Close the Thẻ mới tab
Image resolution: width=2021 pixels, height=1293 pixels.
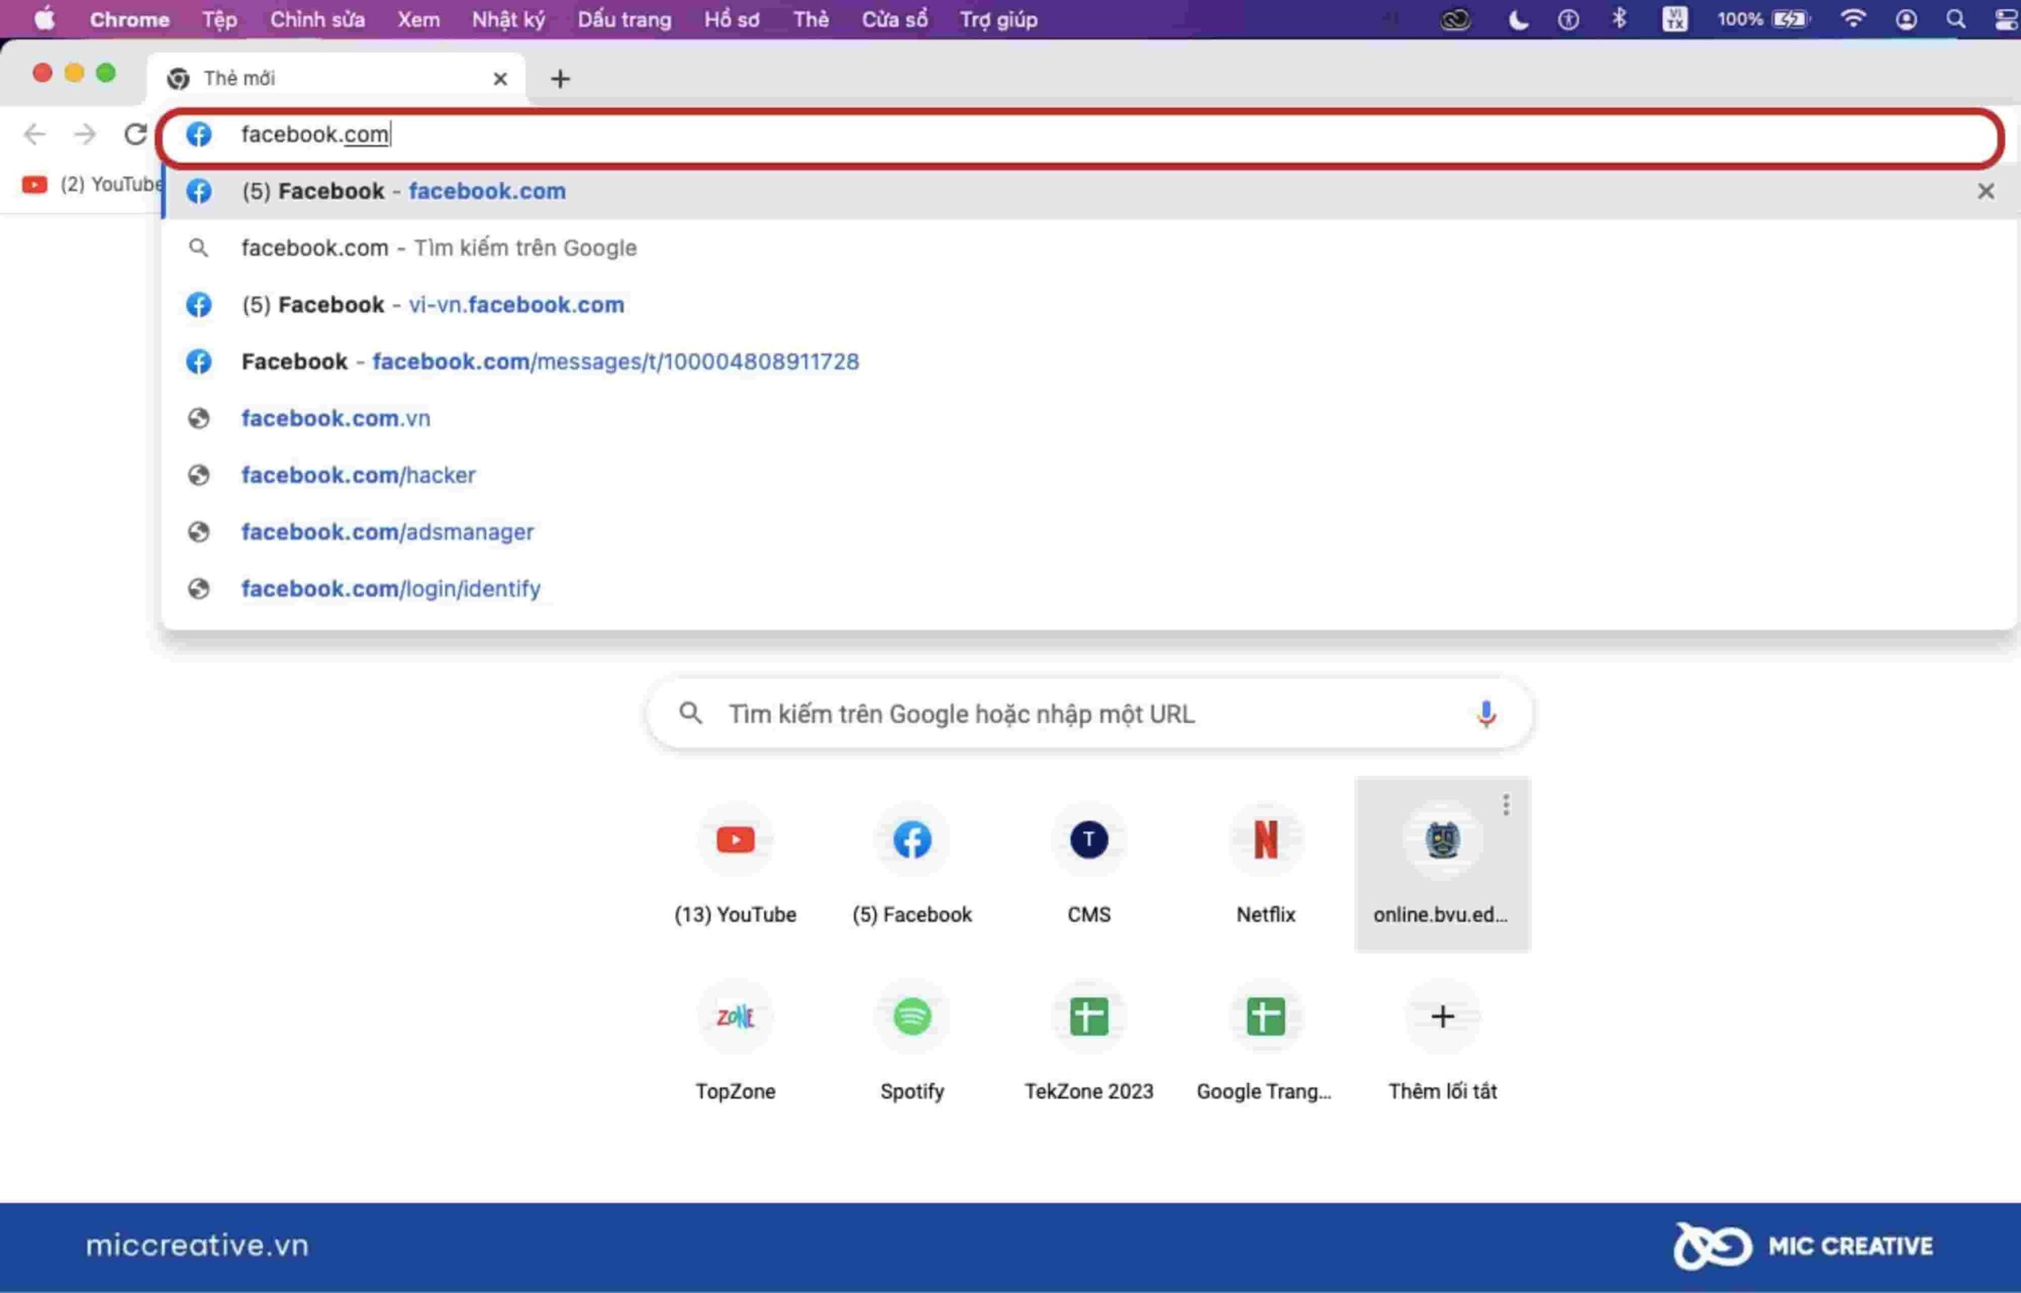tap(501, 79)
